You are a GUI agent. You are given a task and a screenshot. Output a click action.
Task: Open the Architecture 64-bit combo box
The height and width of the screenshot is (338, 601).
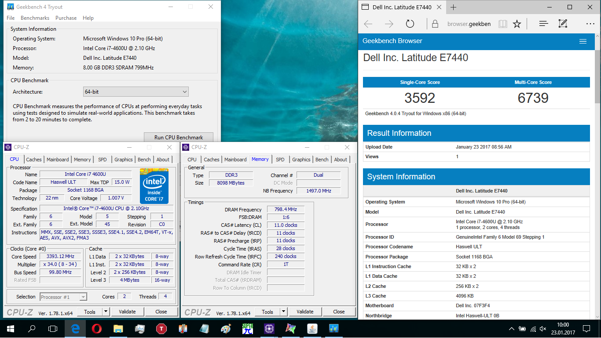tap(136, 92)
